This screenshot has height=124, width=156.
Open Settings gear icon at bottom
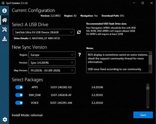5,119
